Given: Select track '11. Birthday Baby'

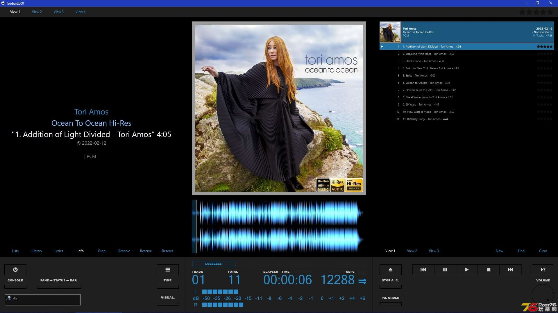Looking at the screenshot, I should [466, 119].
